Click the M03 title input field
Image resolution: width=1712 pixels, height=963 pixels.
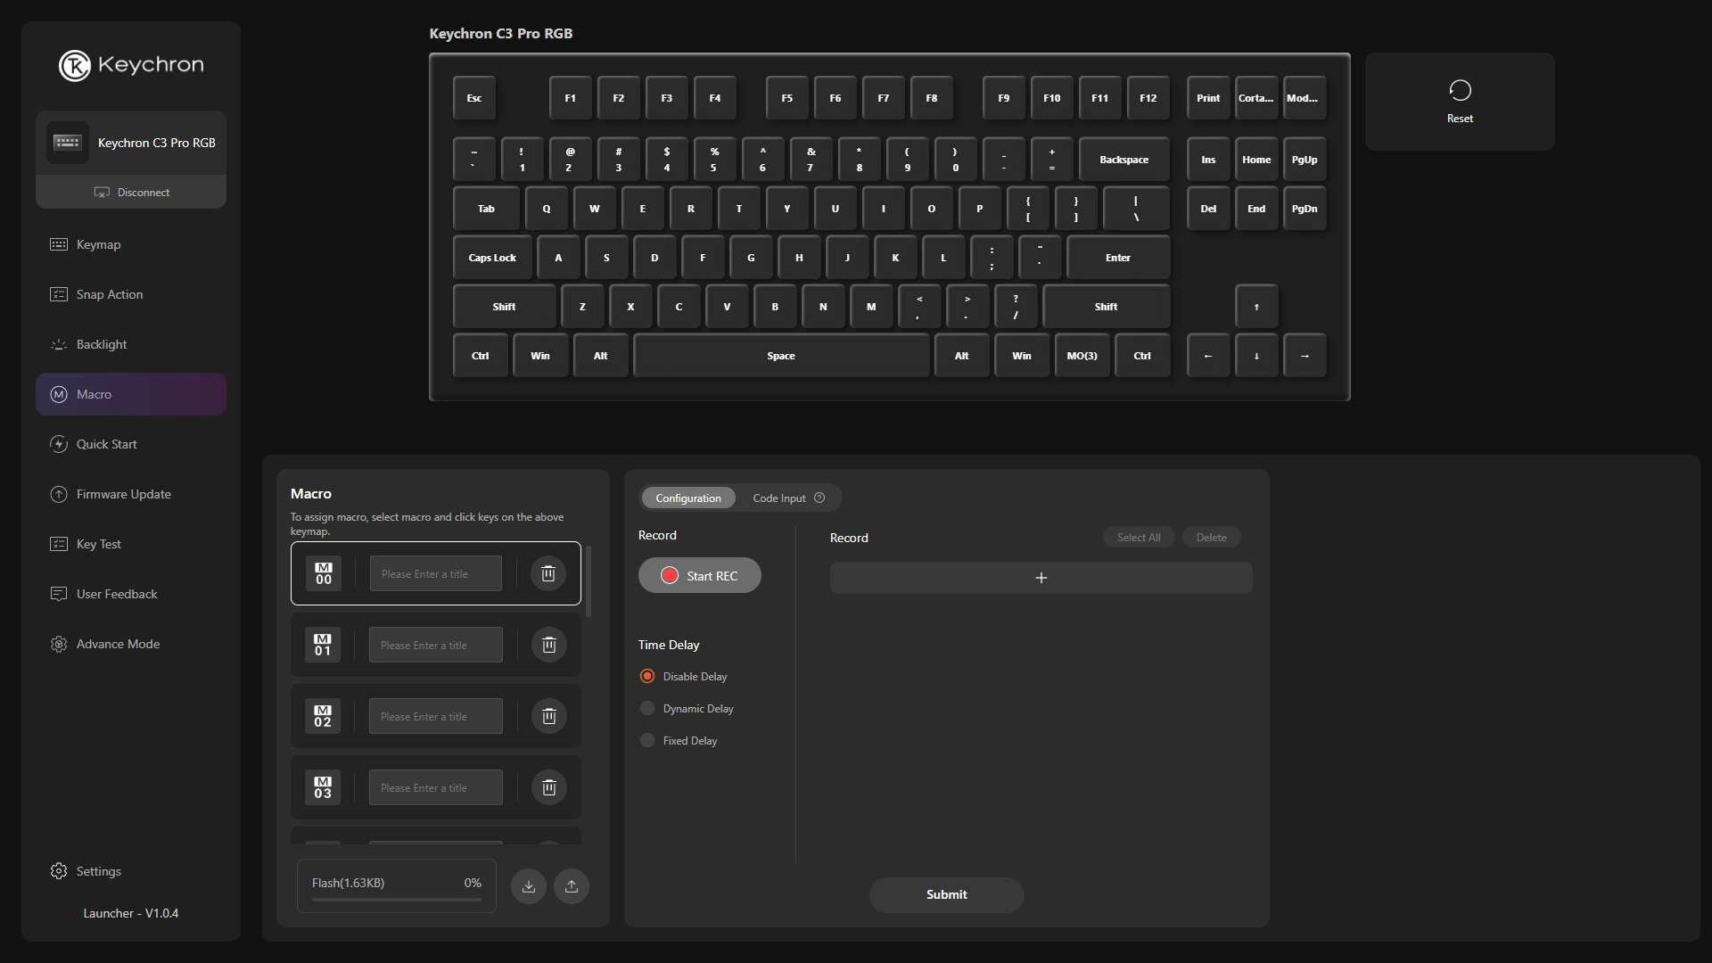(436, 787)
